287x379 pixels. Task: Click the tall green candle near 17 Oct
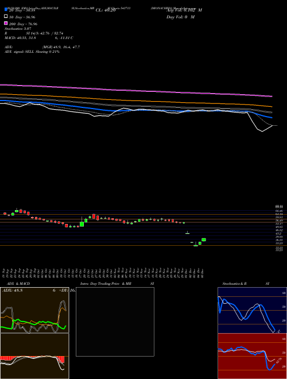coord(82,224)
